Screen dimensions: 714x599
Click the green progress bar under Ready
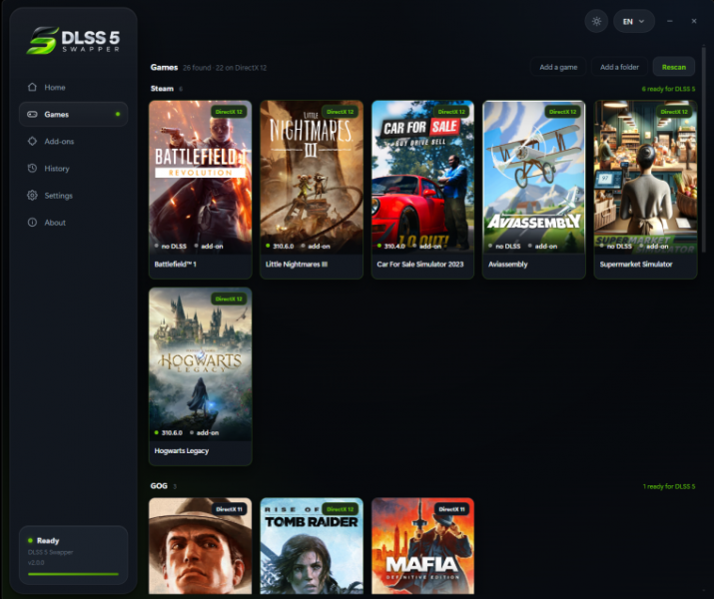(x=73, y=574)
